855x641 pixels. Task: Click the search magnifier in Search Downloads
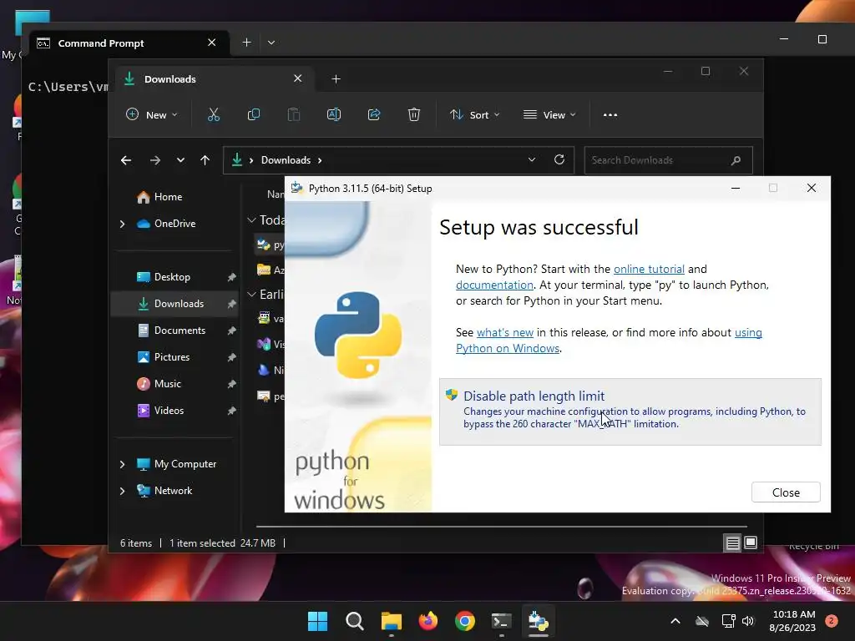[x=736, y=160]
